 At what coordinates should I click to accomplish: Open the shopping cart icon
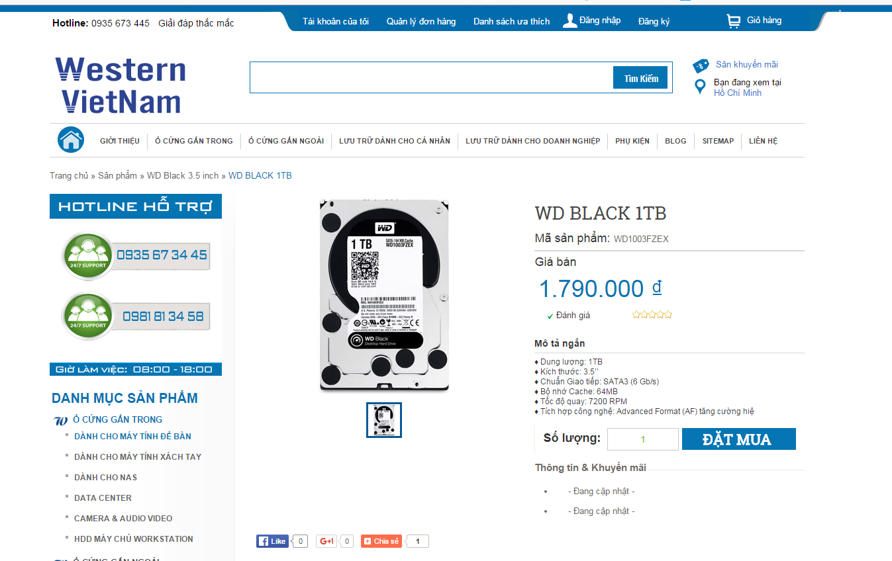(x=734, y=21)
